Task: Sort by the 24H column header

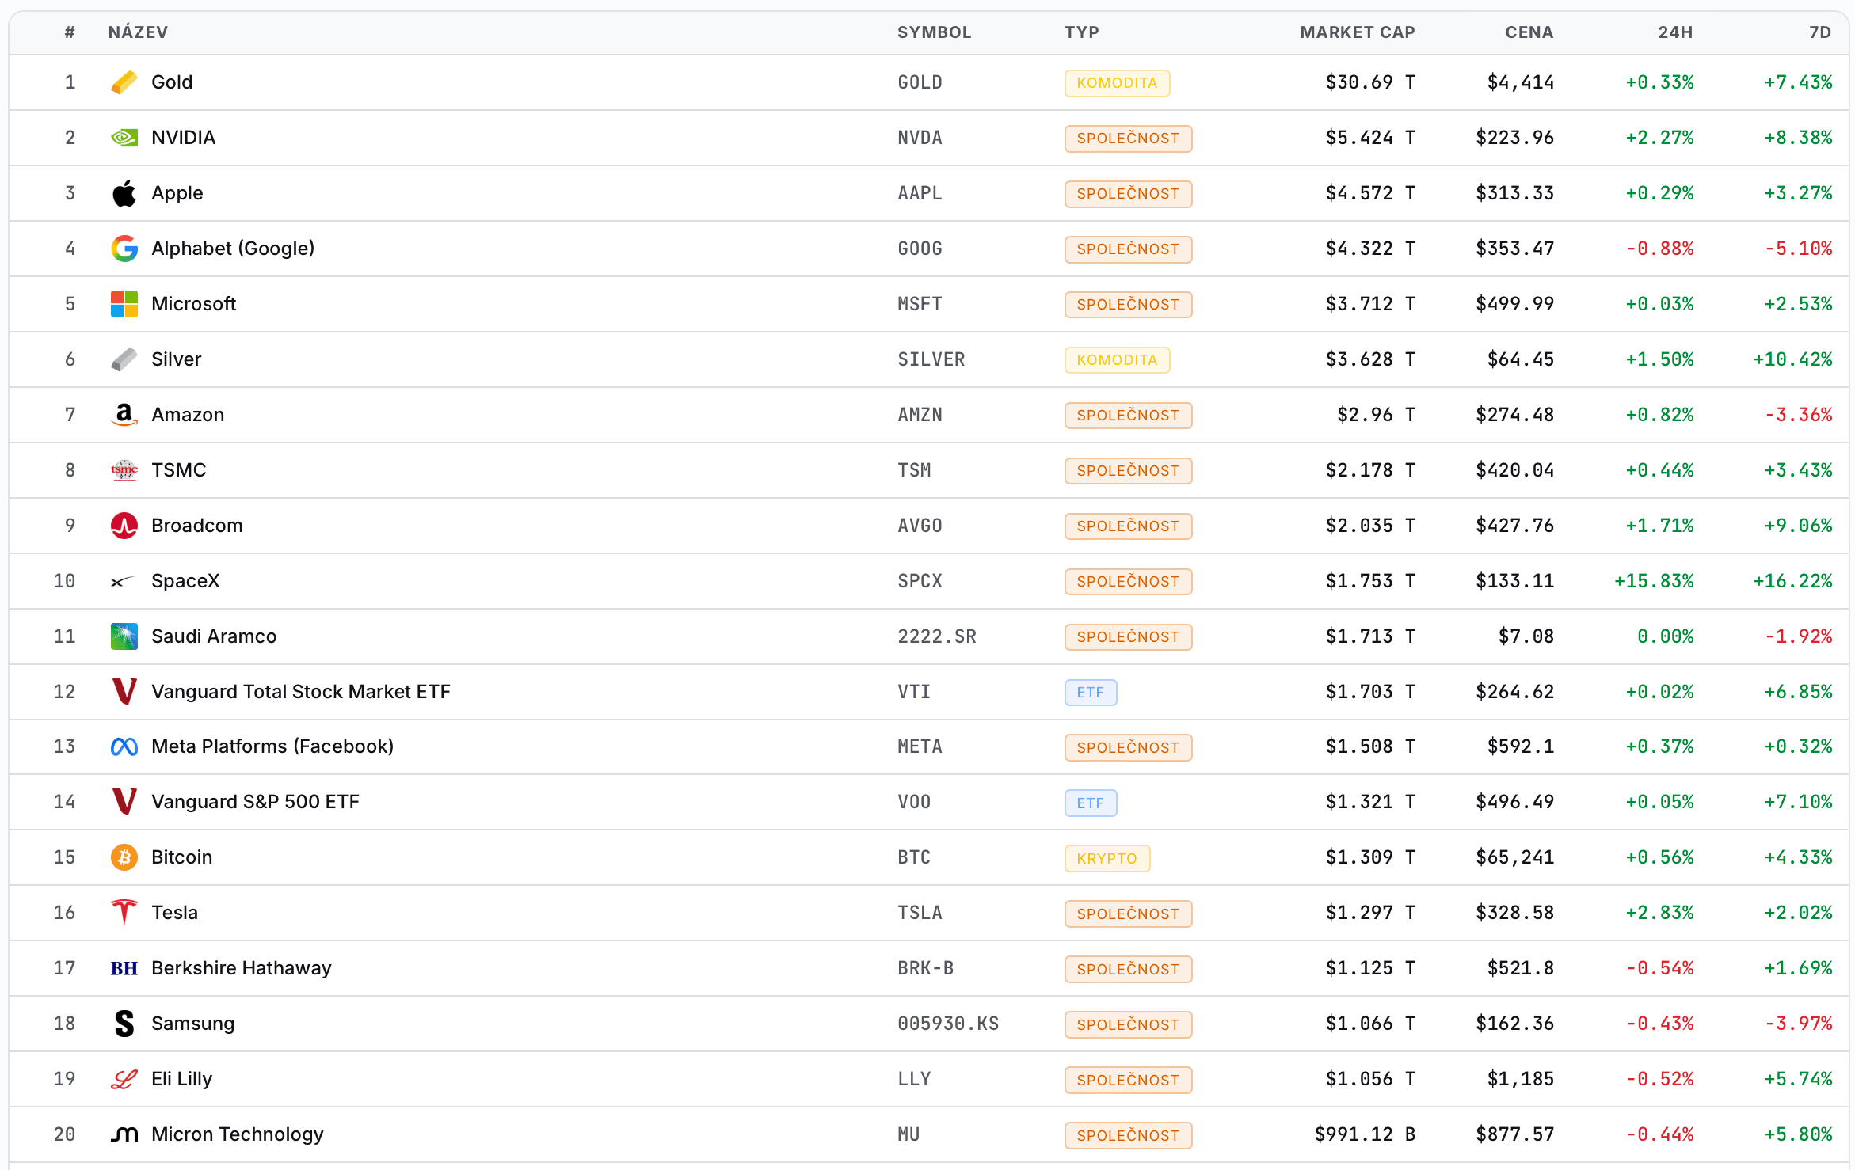Action: pyautogui.click(x=1675, y=32)
